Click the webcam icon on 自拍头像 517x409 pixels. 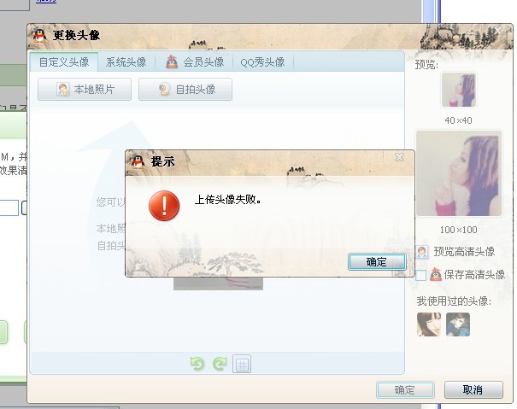(x=165, y=89)
